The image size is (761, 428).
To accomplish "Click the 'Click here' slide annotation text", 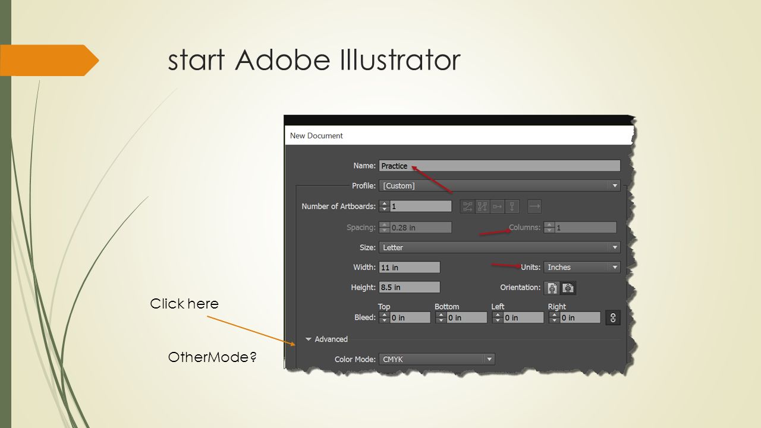I will [x=184, y=304].
